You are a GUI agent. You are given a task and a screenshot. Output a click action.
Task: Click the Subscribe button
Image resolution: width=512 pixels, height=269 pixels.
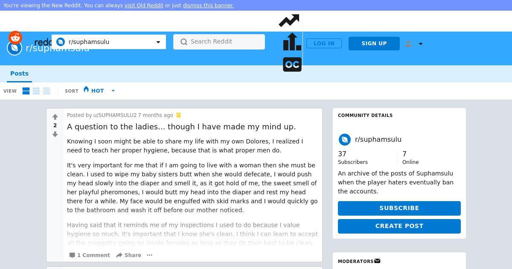pos(399,208)
